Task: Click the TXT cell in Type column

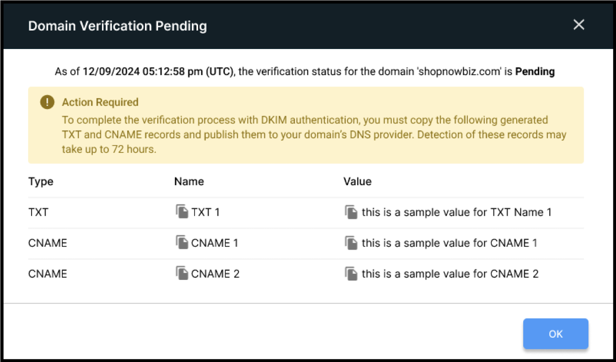Action: [38, 212]
